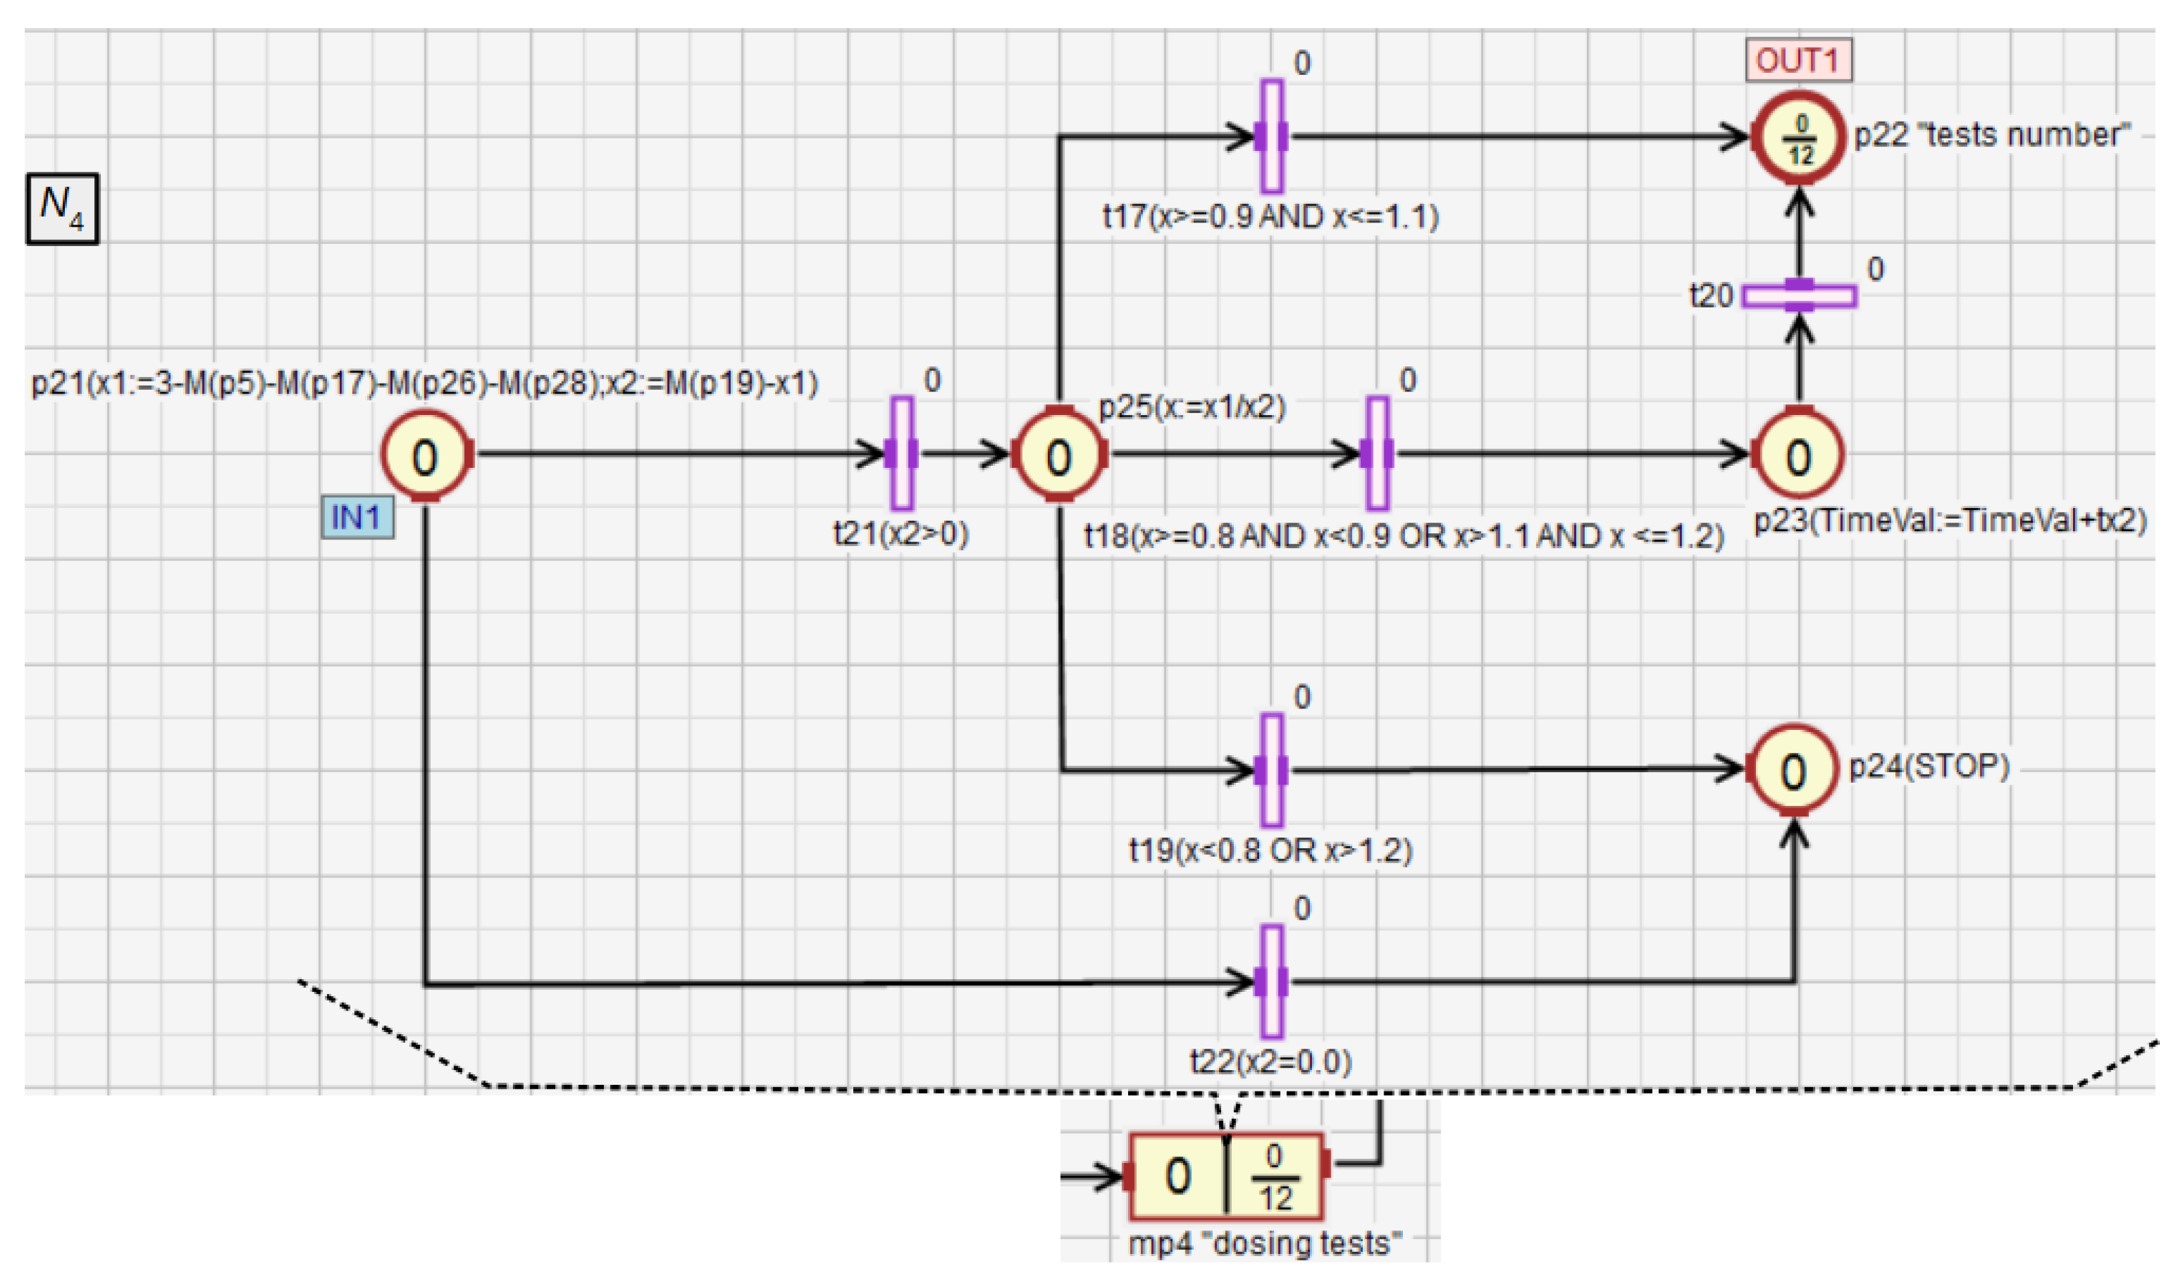Viewport: 2184px width, 1286px height.
Task: Select the p23 TimeVal label text
Action: coord(1950,521)
